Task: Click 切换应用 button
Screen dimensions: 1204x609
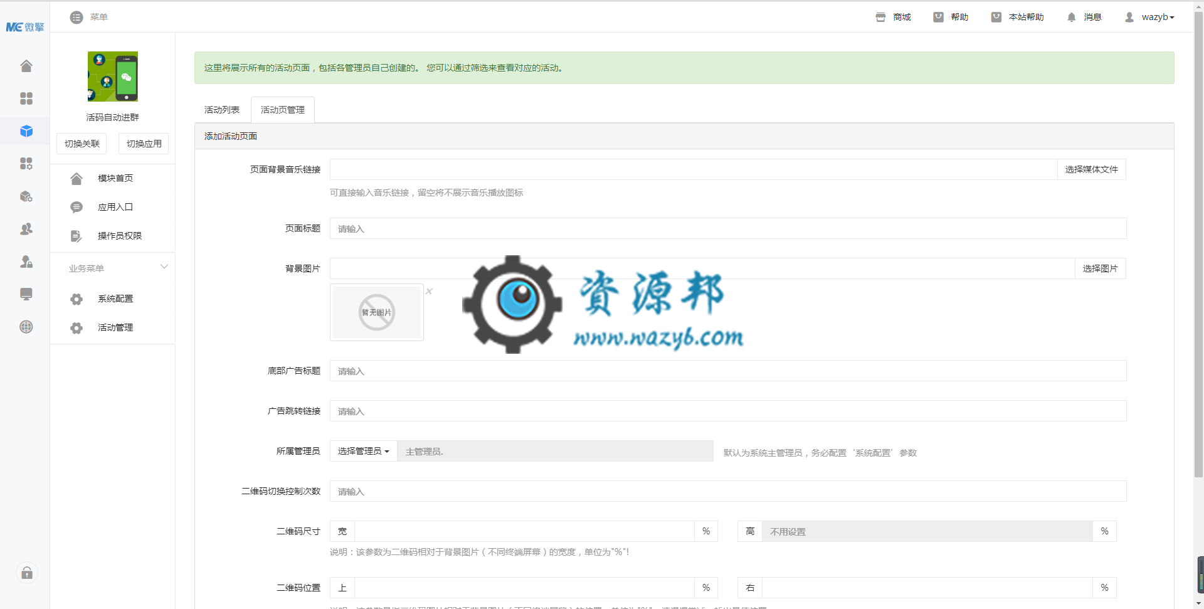Action: click(144, 144)
